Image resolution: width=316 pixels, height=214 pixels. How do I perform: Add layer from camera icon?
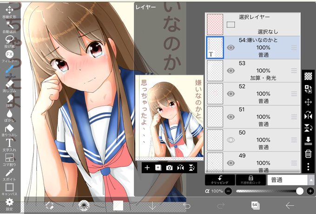tap(169, 168)
